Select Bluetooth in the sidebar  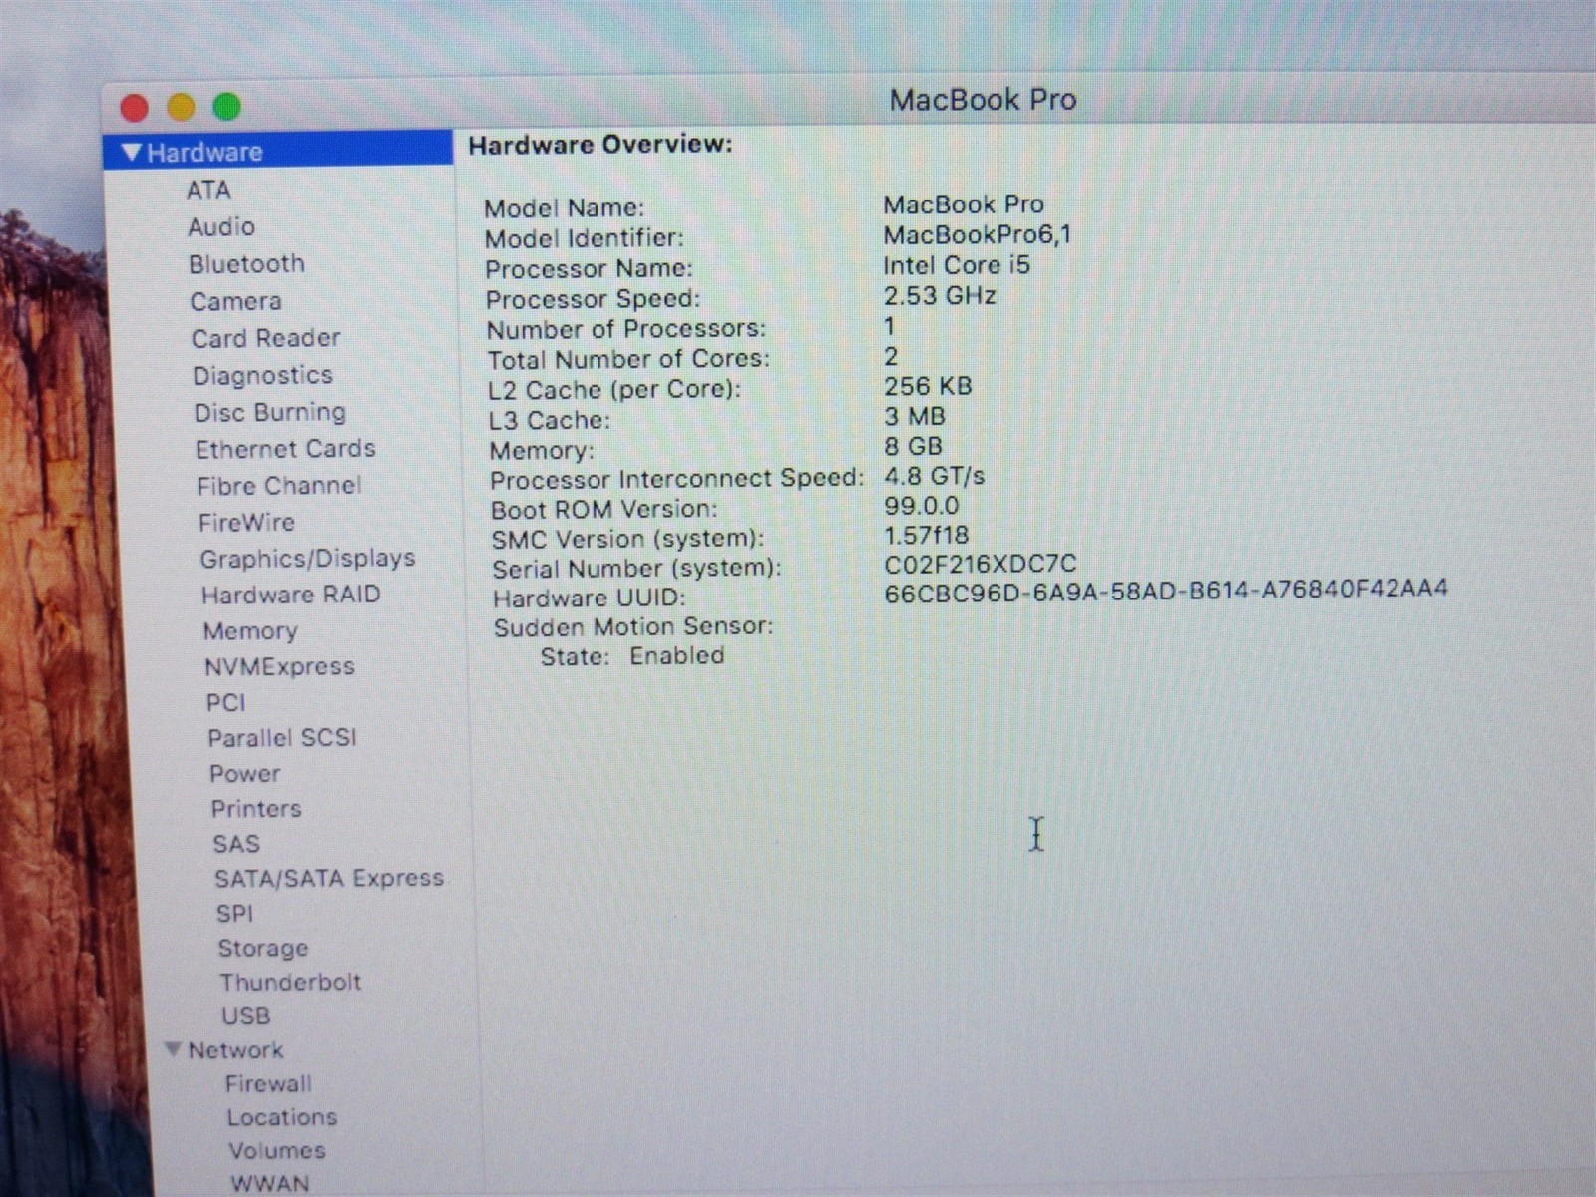tap(246, 264)
